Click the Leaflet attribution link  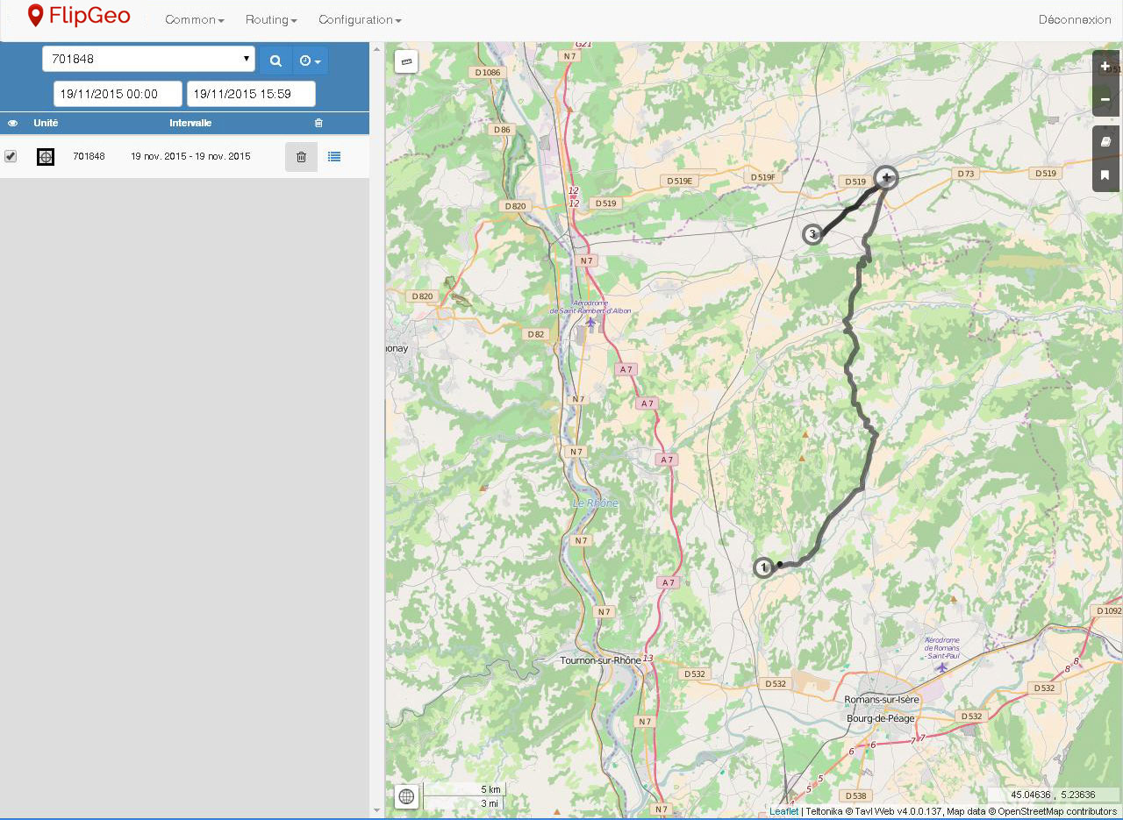(x=783, y=811)
